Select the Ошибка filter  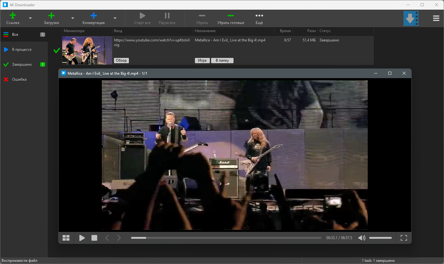click(x=24, y=79)
